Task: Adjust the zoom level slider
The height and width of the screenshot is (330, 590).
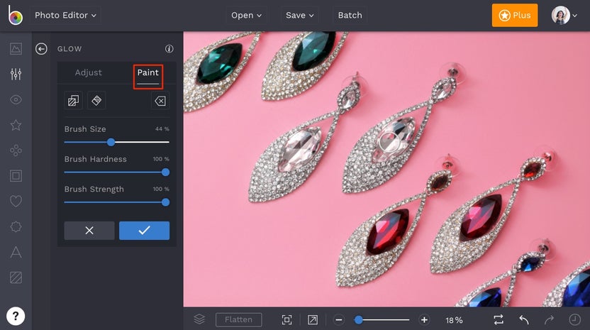Action: (x=382, y=320)
